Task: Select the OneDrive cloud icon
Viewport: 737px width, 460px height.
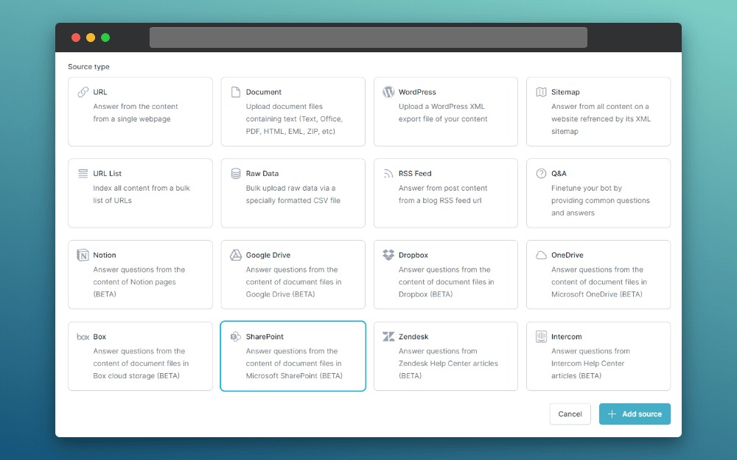Action: click(x=541, y=255)
